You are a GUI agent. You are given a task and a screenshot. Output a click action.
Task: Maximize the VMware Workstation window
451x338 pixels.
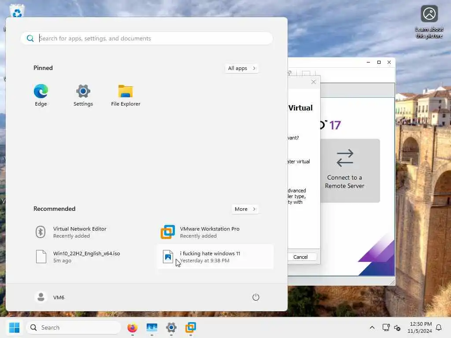tap(379, 62)
